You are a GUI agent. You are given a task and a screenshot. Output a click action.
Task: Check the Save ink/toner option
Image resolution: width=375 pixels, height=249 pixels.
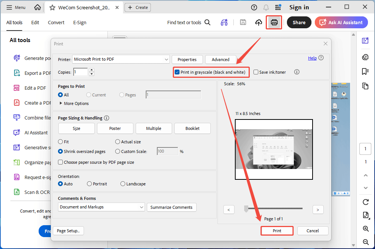pos(256,72)
